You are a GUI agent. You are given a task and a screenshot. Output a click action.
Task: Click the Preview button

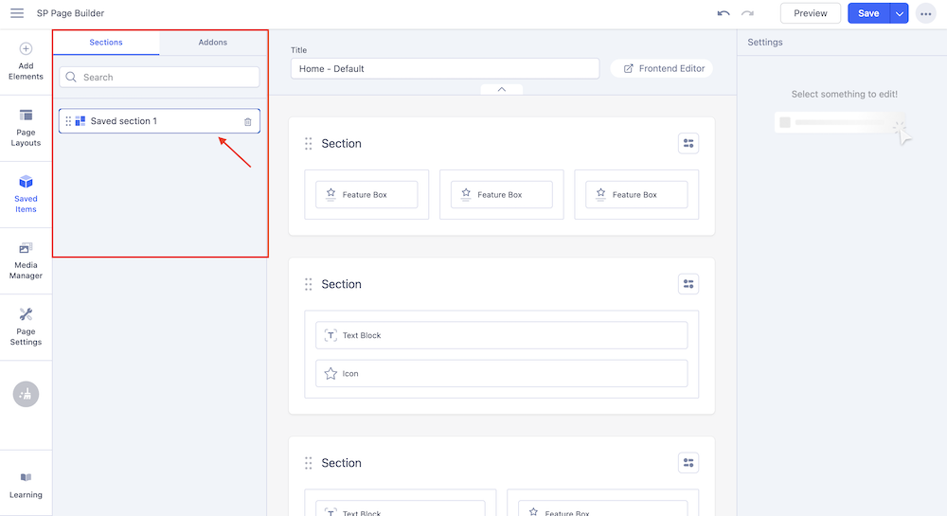coord(810,13)
